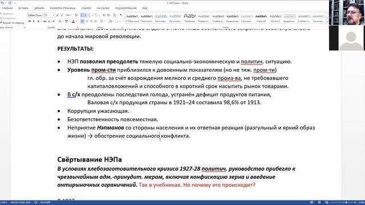
Task: Switch to Print Layout view icon
Action: [x=319, y=203]
